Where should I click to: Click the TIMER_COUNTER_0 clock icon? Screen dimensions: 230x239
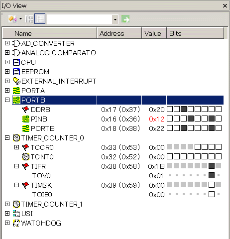coord(16,138)
